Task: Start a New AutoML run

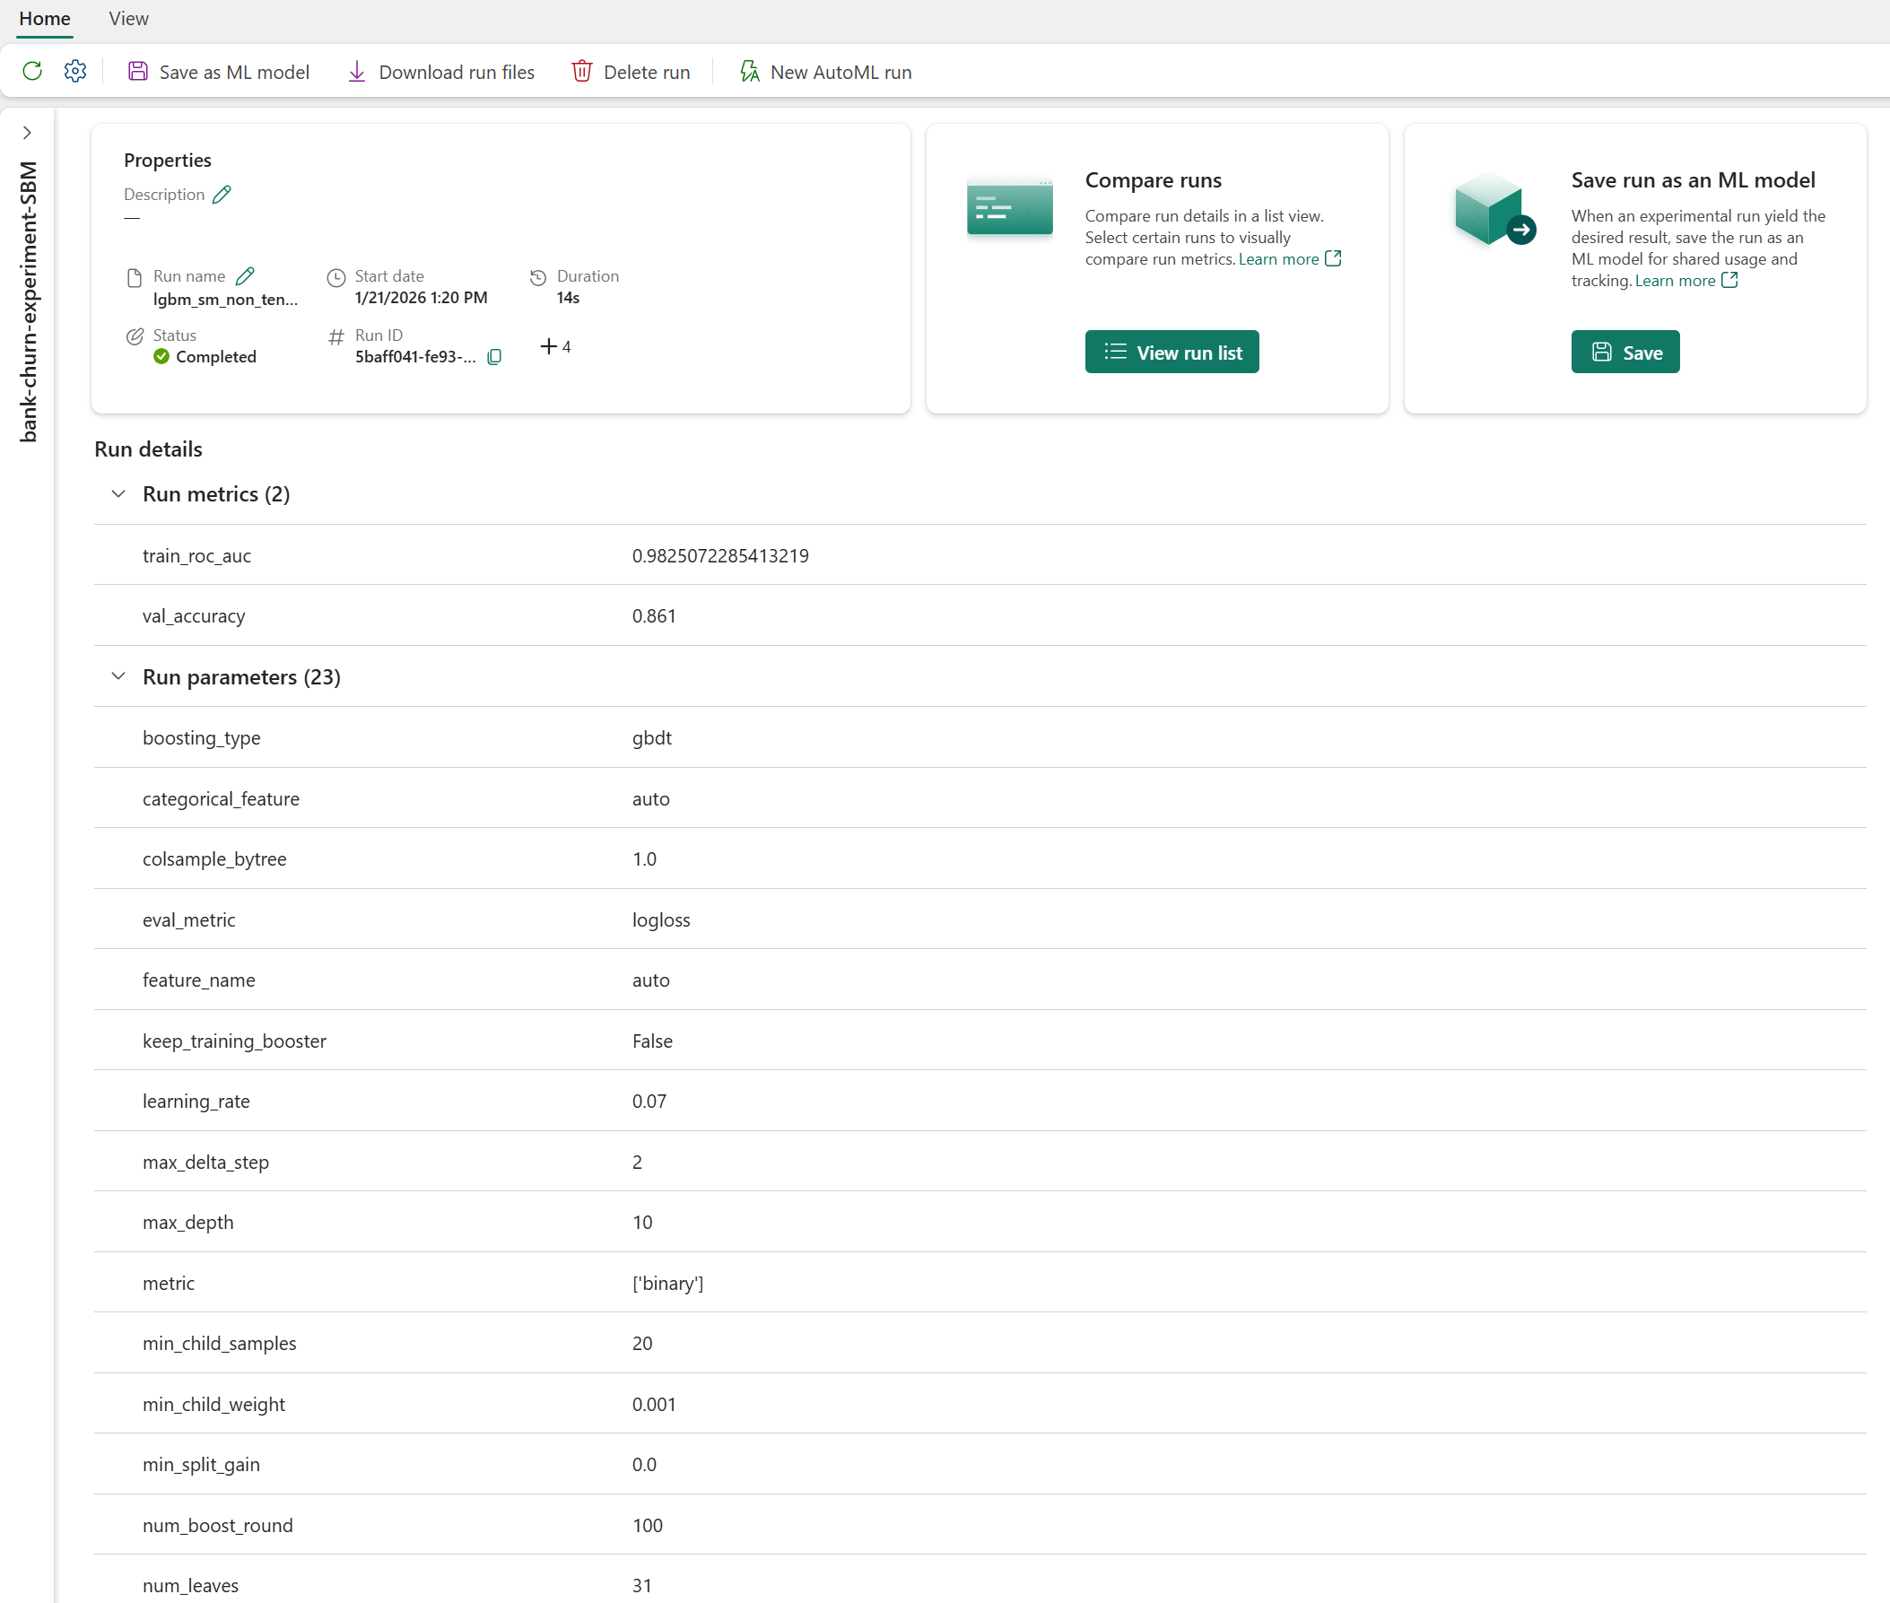Action: [749, 71]
